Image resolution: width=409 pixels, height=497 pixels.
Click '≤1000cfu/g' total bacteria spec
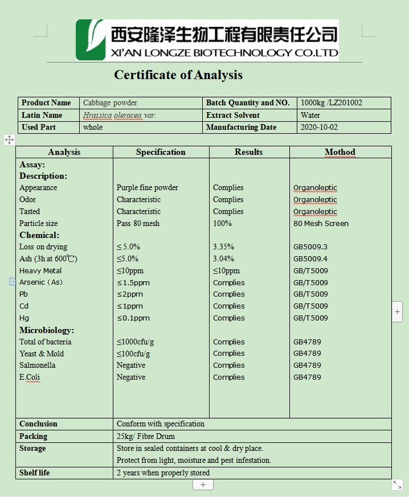click(136, 342)
